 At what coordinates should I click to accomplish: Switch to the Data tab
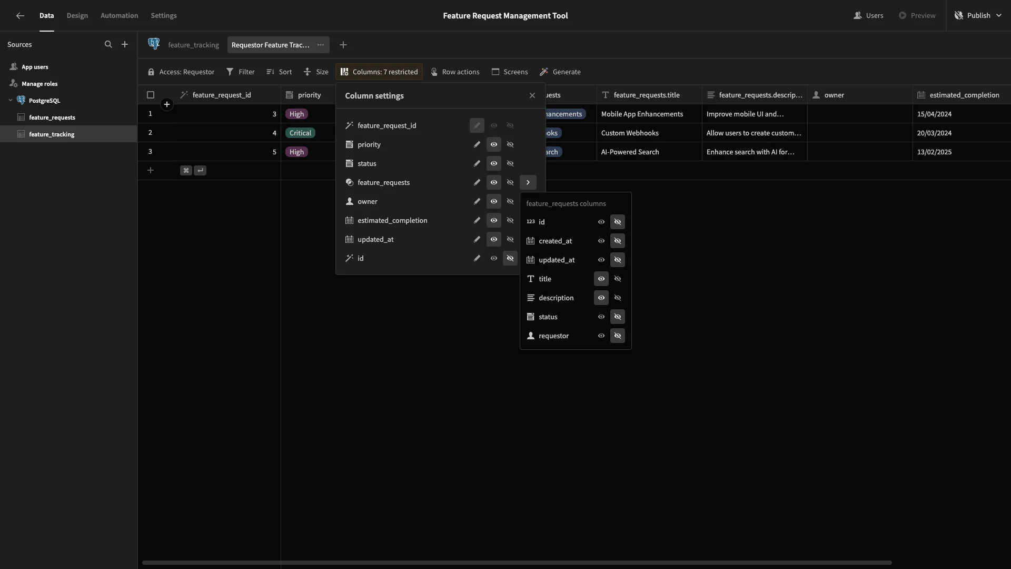pos(46,16)
